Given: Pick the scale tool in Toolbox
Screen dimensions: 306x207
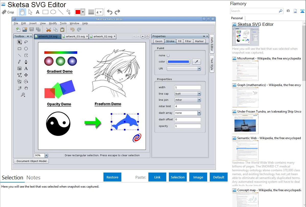Looking at the screenshot, I should pyautogui.click(x=19, y=82).
